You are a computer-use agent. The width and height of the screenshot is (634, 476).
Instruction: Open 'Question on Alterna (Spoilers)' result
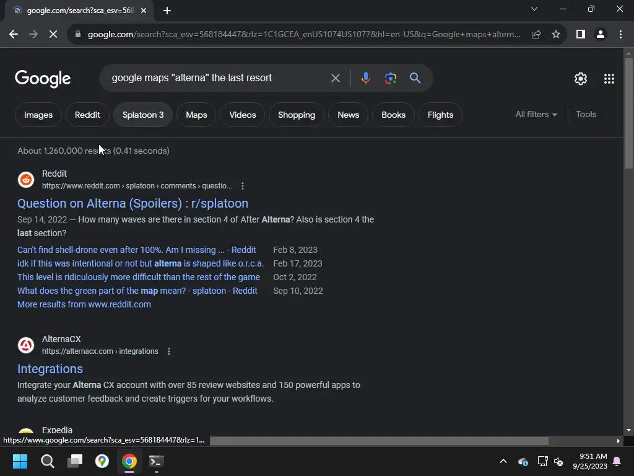pyautogui.click(x=132, y=203)
